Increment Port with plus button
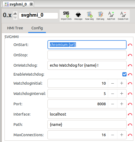 122,104
